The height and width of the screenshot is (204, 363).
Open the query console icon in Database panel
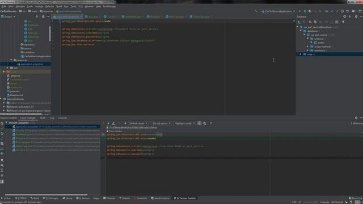coord(337,22)
